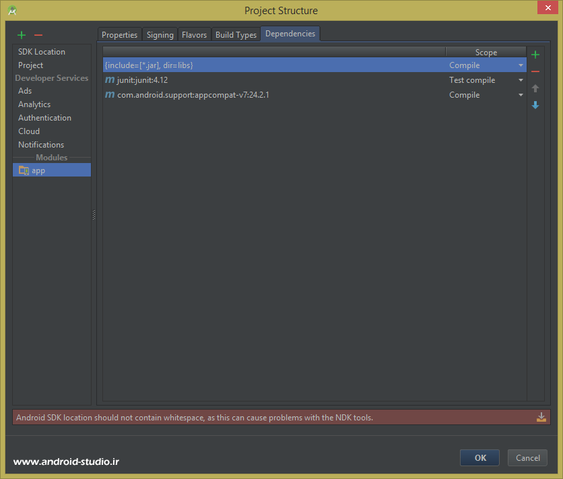Move selected dependency down with the blue arrow
This screenshot has height=479, width=563.
click(x=535, y=105)
